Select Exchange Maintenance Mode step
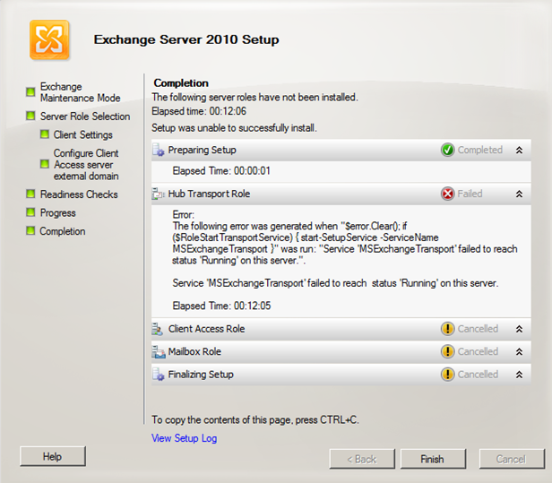 [x=81, y=92]
